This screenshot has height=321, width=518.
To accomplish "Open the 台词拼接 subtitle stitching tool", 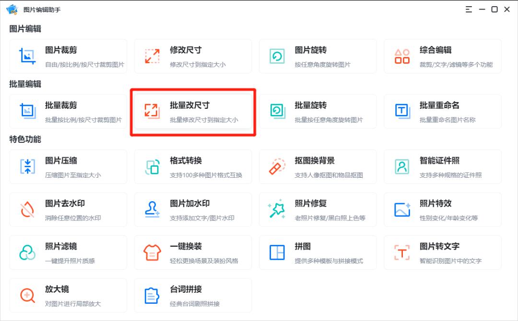I will [192, 296].
